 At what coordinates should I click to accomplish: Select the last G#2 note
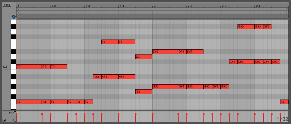click(x=225, y=86)
